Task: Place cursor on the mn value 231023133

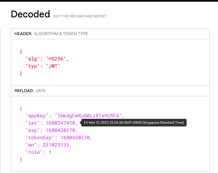Action: click(56, 145)
